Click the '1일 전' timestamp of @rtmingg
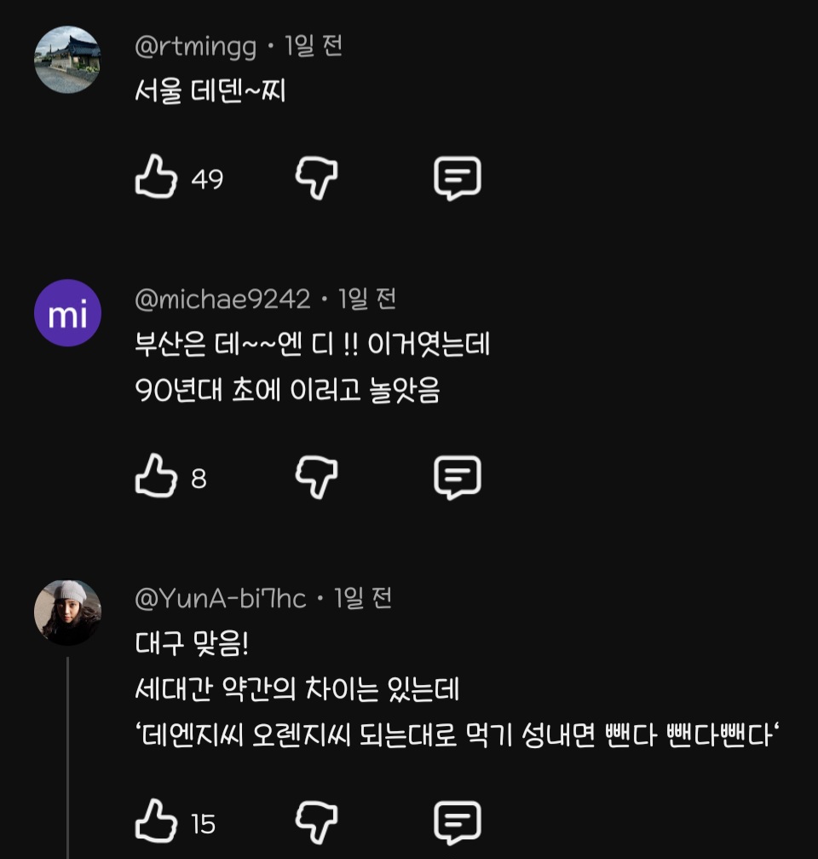 (x=313, y=47)
